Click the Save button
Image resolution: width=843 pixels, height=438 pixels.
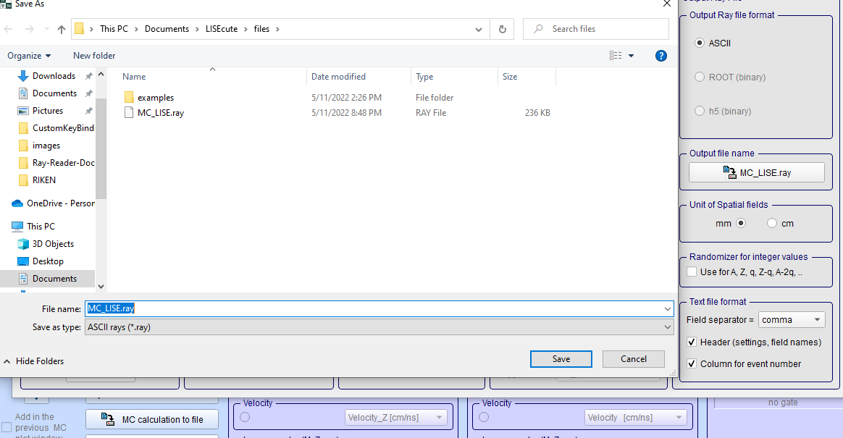(x=561, y=359)
